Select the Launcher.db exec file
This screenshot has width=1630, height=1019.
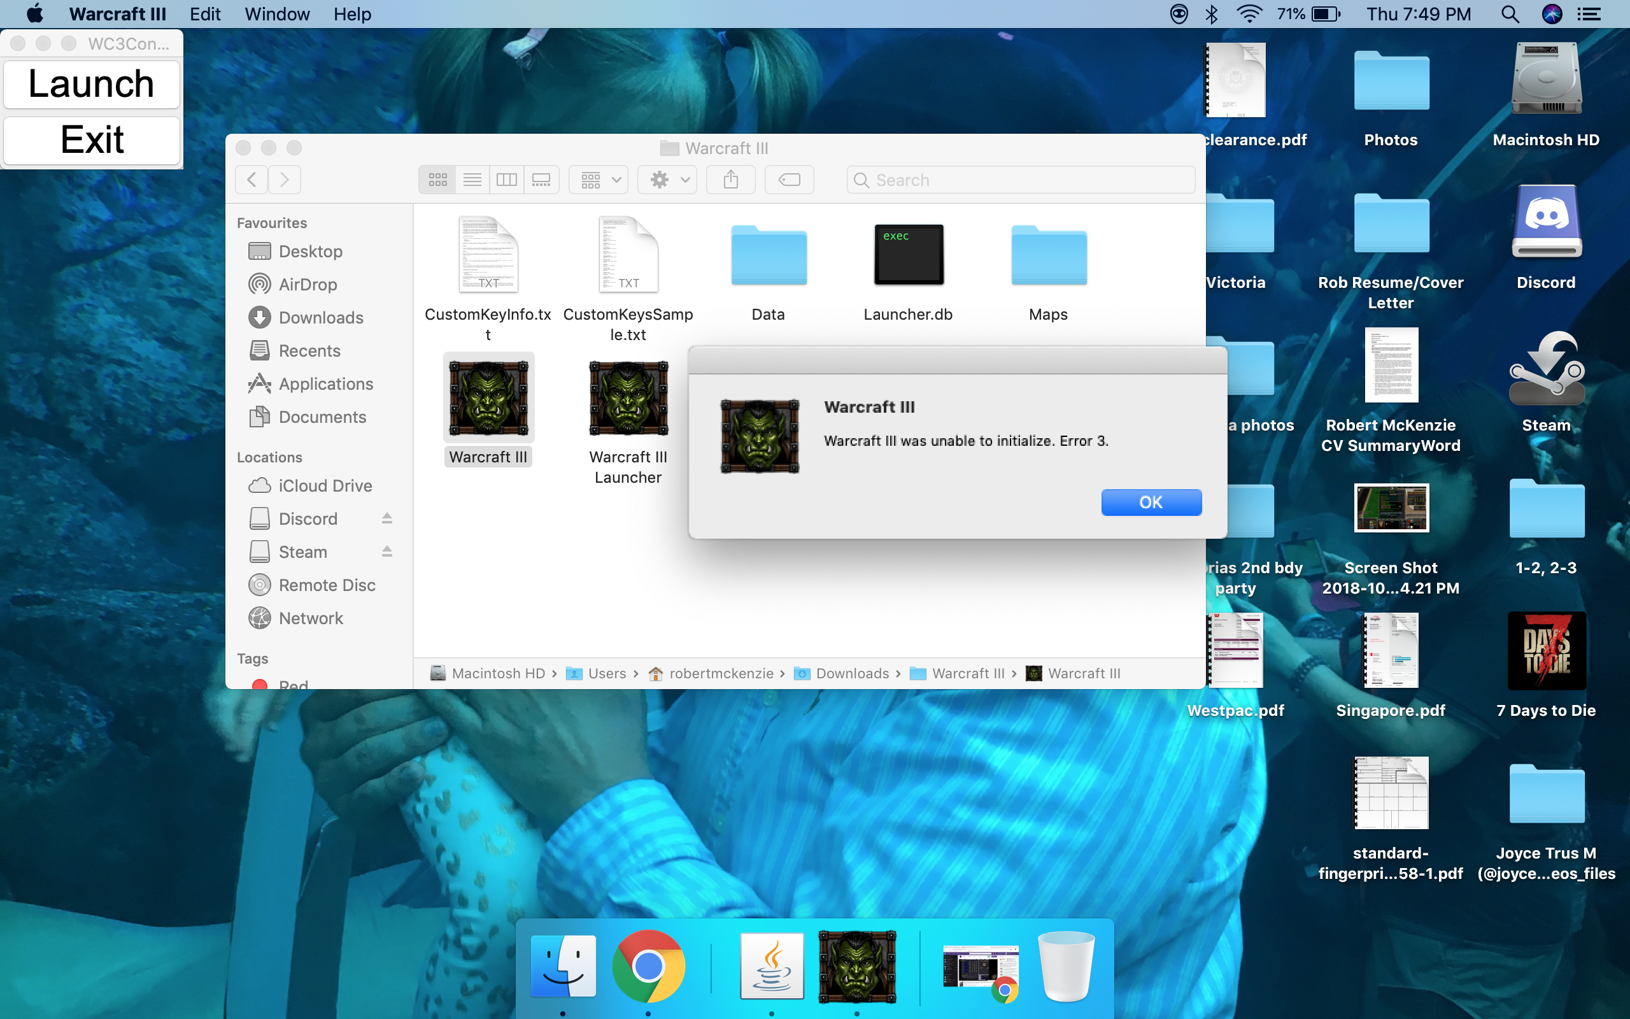point(909,255)
